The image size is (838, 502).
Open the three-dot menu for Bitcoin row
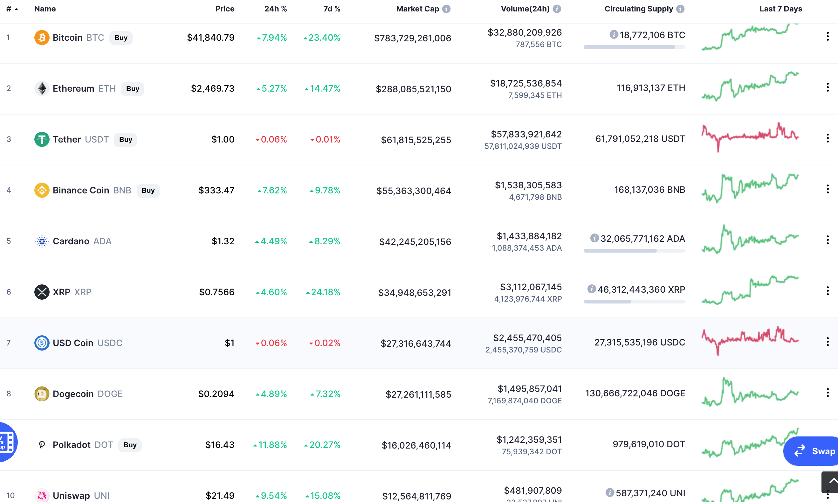[828, 37]
